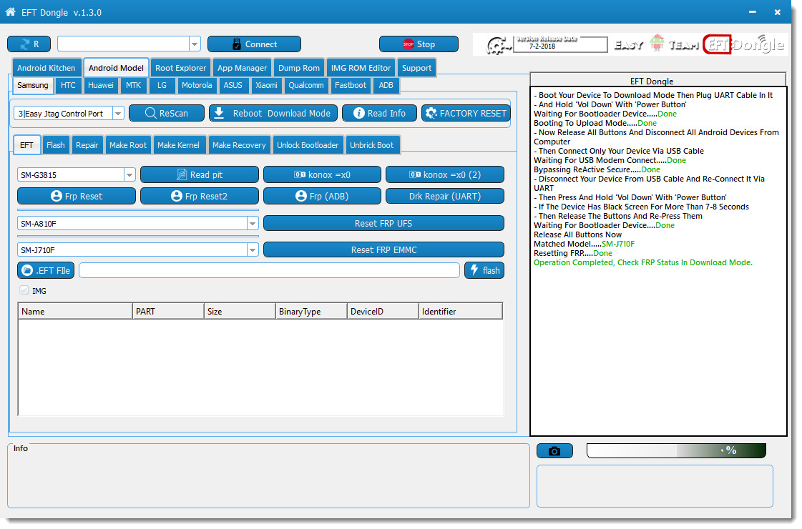Select the Motorola brand tab
This screenshot has width=802, height=529.
[x=197, y=85]
